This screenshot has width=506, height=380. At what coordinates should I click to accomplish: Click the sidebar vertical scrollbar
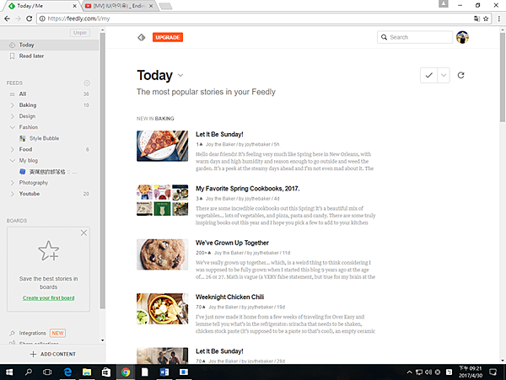[102, 171]
